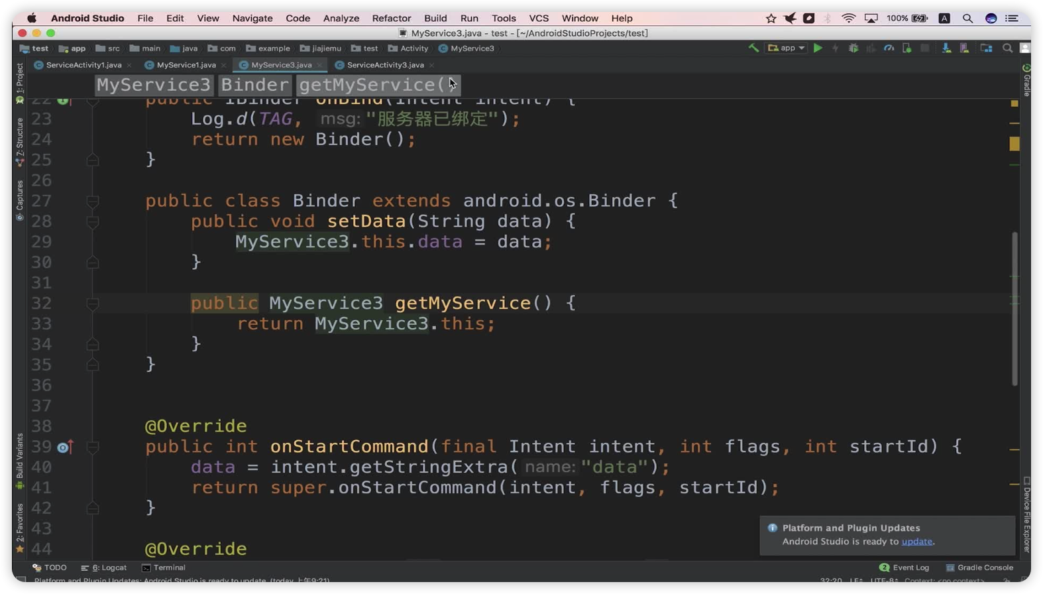This screenshot has height=594, width=1043.
Task: Open AVD Manager device icon
Action: coord(964,48)
